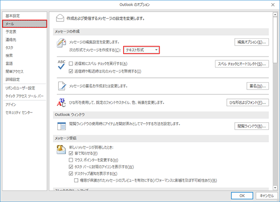This screenshot has width=280, height=202.
Task: Toggle the ignore original message on reply checkbox
Action: 71,71
